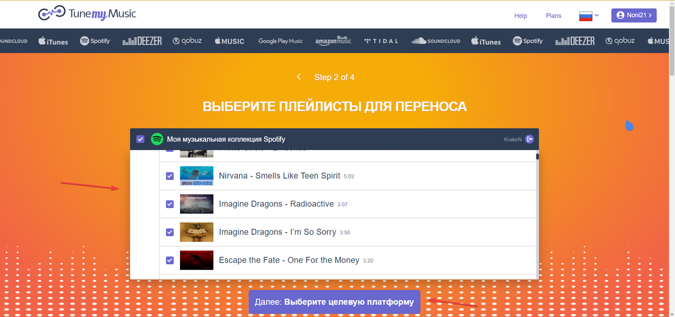Screen dimensions: 675x317
Task: Click the I'm So Sorry album thumbnail
Action: tap(196, 232)
